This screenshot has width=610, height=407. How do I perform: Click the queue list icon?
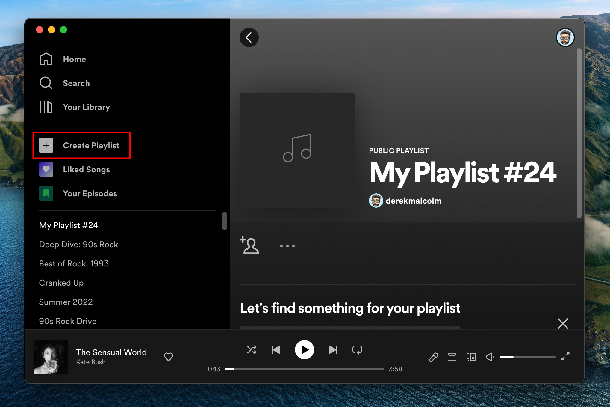(452, 357)
